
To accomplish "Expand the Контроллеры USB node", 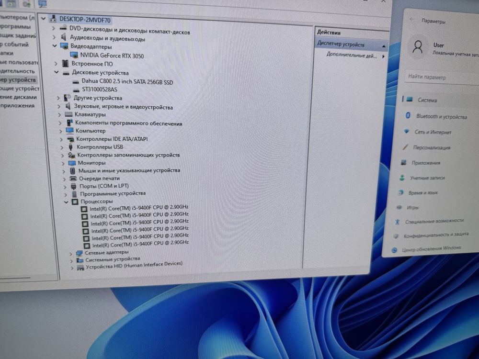I will click(x=62, y=147).
